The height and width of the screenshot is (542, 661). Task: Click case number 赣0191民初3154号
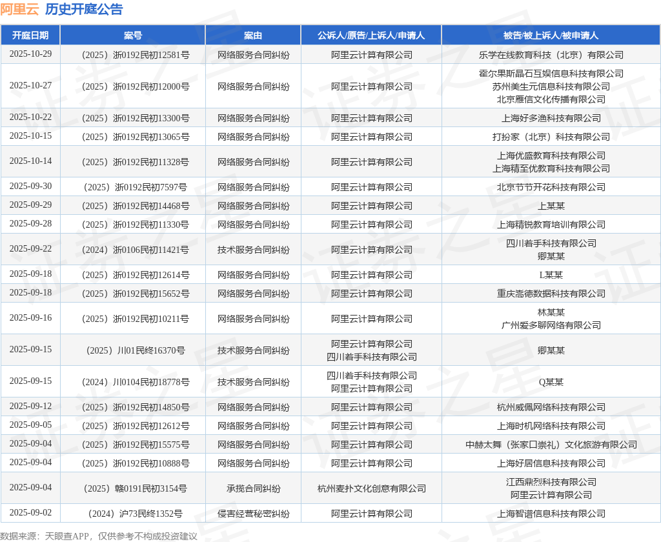pyautogui.click(x=136, y=488)
